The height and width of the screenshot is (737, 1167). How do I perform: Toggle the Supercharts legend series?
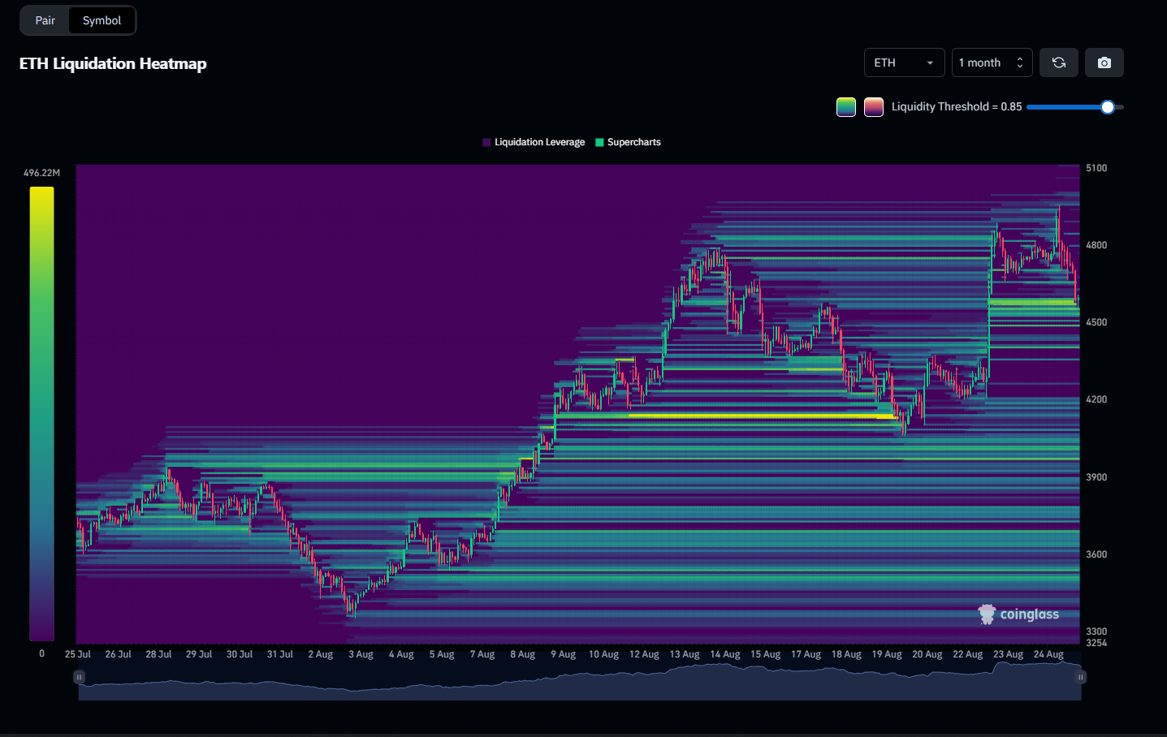(x=629, y=142)
